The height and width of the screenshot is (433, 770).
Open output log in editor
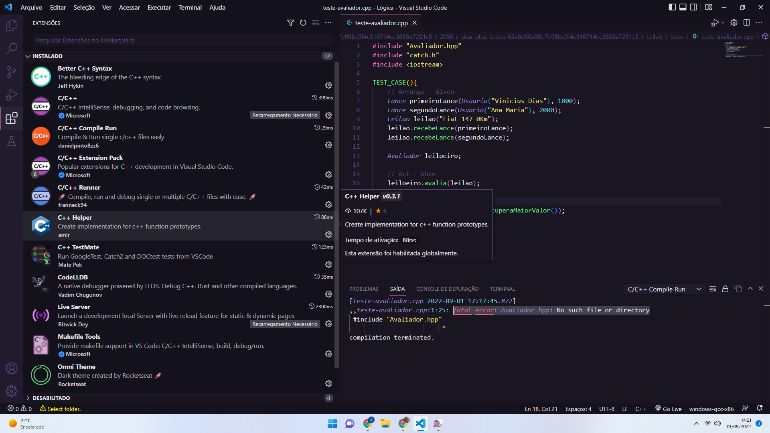click(738, 289)
